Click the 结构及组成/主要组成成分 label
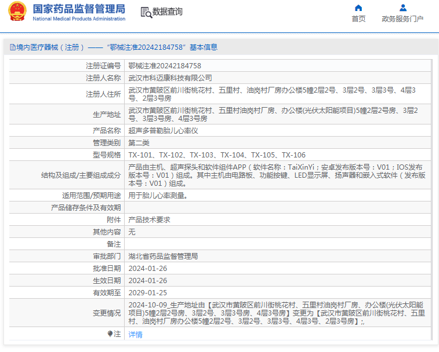The height and width of the screenshot is (352, 439). point(81,175)
